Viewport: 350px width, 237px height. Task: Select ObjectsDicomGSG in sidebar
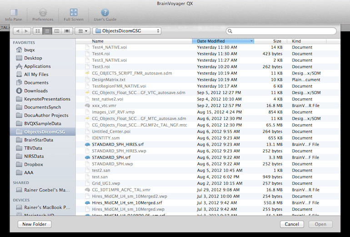click(43, 132)
